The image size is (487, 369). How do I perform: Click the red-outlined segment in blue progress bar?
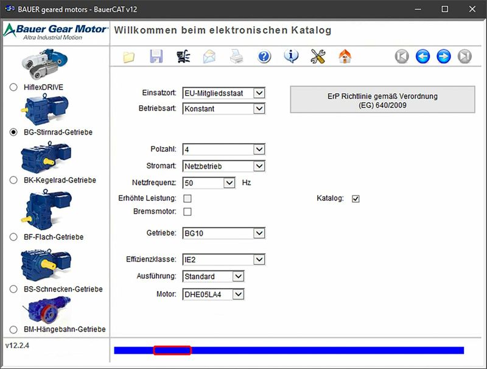tap(172, 350)
